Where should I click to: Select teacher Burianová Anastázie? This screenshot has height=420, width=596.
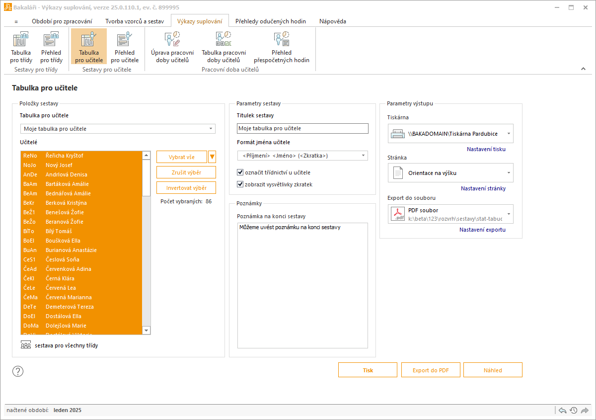coord(81,250)
